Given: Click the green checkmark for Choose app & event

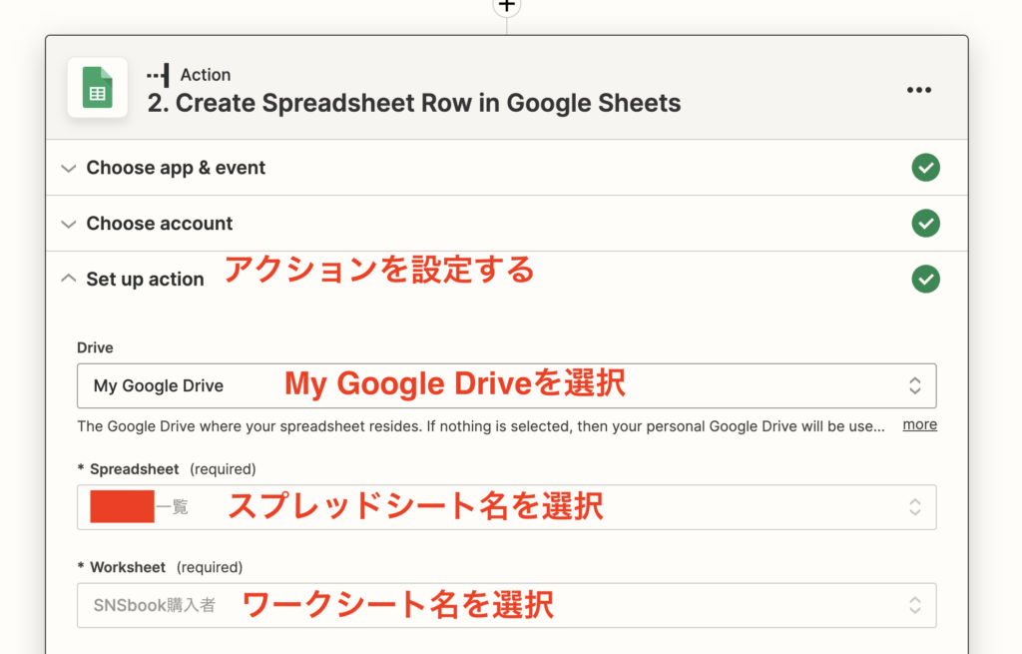Looking at the screenshot, I should [x=925, y=168].
